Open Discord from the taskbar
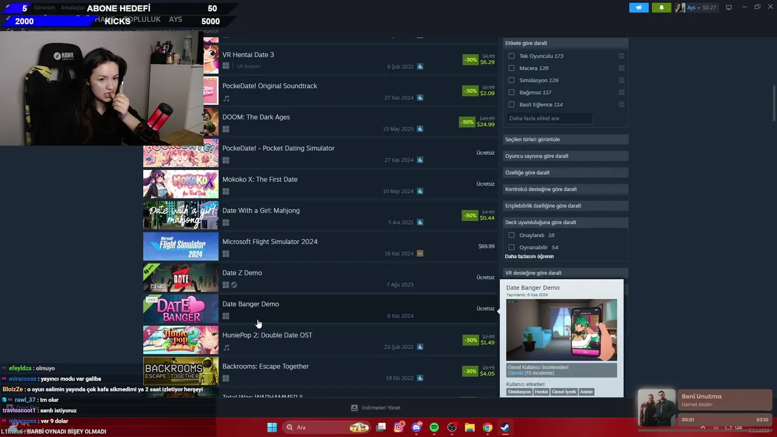This screenshot has width=777, height=437. pyautogui.click(x=416, y=427)
